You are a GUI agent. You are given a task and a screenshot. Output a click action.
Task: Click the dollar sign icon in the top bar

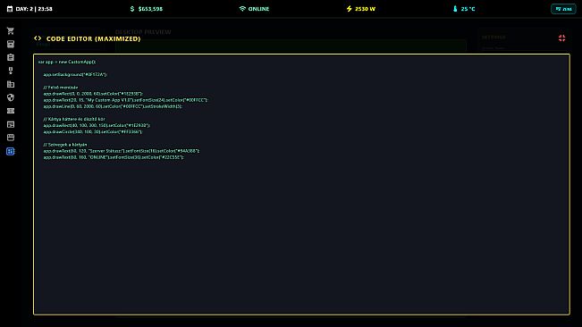point(132,9)
